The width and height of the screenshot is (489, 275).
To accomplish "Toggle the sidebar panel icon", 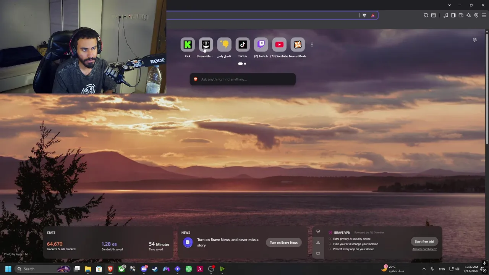I will [x=453, y=15].
